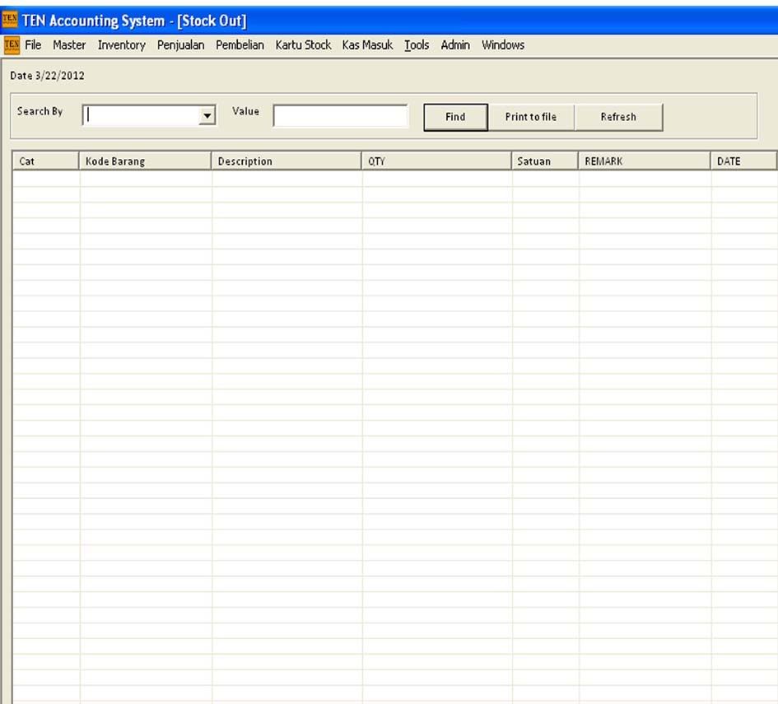The height and width of the screenshot is (704, 778).
Task: Open the Penjualan menu
Action: click(x=180, y=45)
